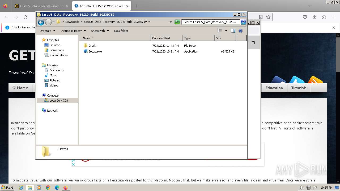Sort by the Size column header
This screenshot has width=340, height=191.
[225, 38]
